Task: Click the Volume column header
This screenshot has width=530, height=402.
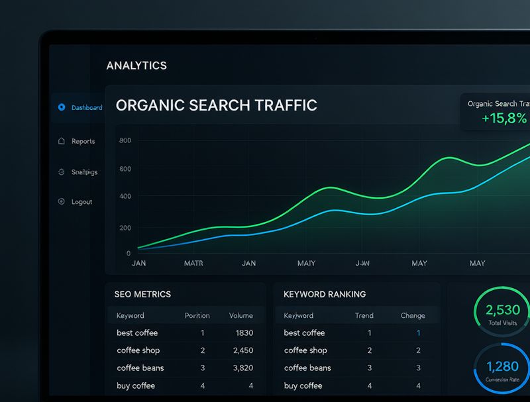Action: click(x=241, y=315)
